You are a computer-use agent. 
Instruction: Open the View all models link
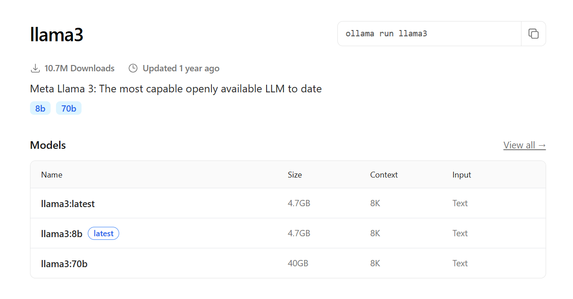pos(525,145)
